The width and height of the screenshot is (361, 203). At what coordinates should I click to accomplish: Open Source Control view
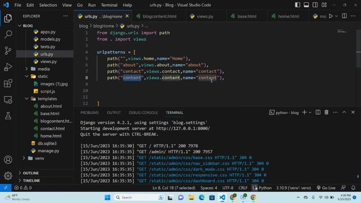8,50
